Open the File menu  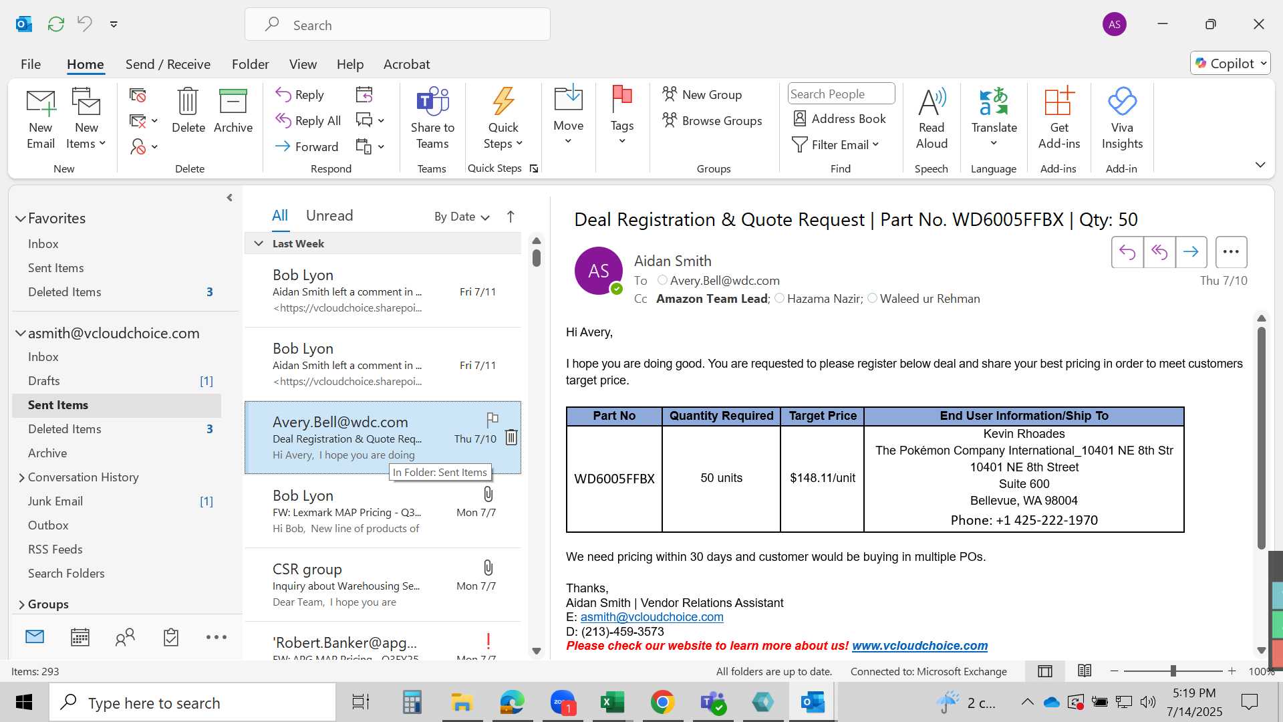click(x=31, y=64)
